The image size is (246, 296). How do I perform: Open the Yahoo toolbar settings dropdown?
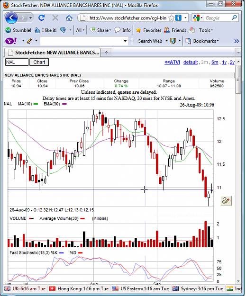click(x=23, y=41)
